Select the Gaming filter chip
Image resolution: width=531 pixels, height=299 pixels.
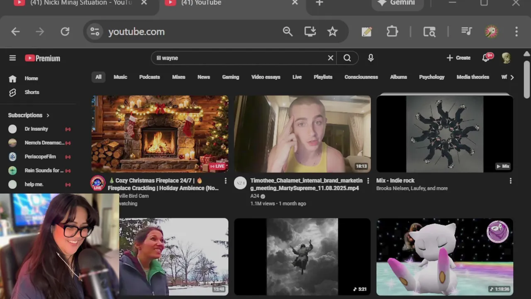pyautogui.click(x=231, y=77)
